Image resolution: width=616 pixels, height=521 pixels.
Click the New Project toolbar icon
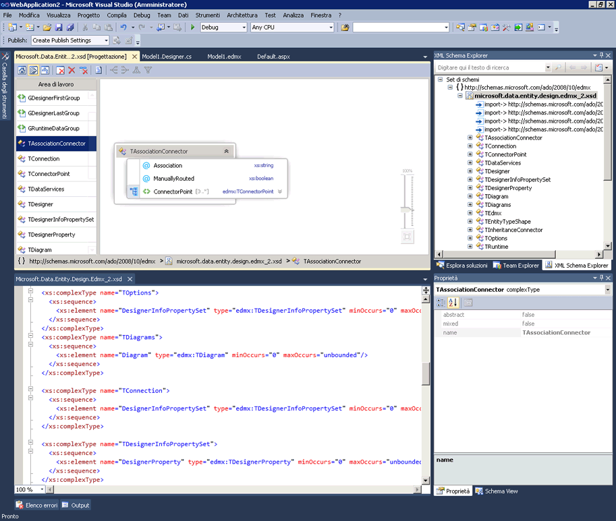(x=12, y=27)
